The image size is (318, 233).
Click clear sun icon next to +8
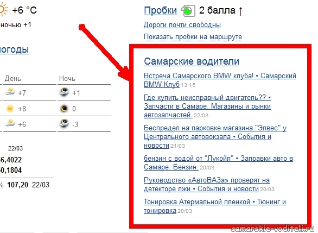[10, 109]
